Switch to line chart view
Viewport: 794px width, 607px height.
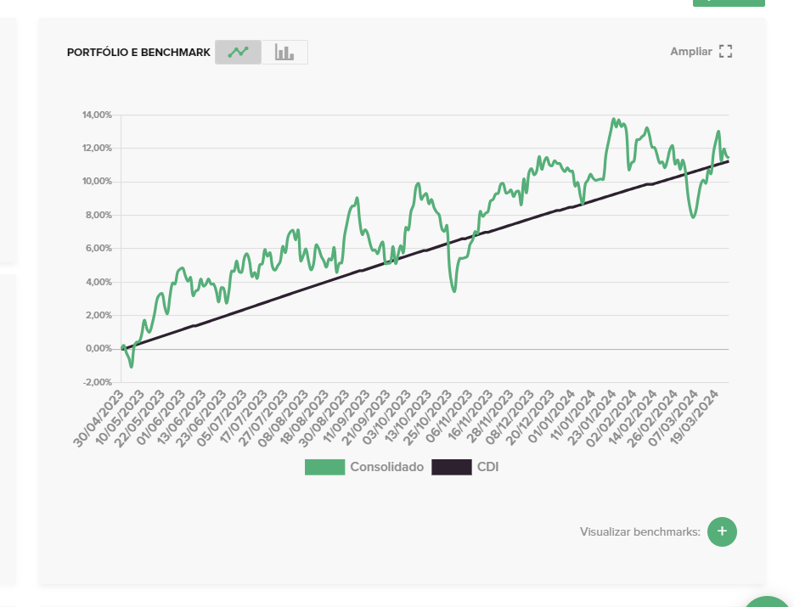(x=238, y=53)
